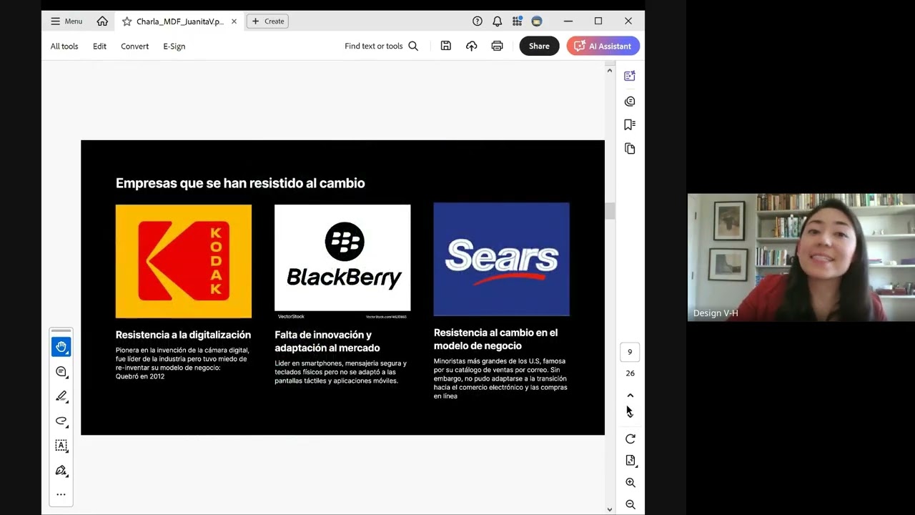Image resolution: width=915 pixels, height=515 pixels.
Task: Close the Charla_MDF_JuanitaV tab
Action: point(234,21)
